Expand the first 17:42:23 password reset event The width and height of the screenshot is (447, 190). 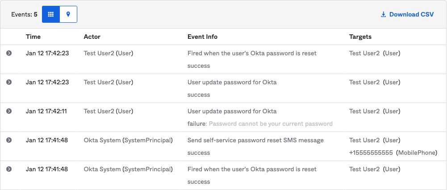point(9,53)
